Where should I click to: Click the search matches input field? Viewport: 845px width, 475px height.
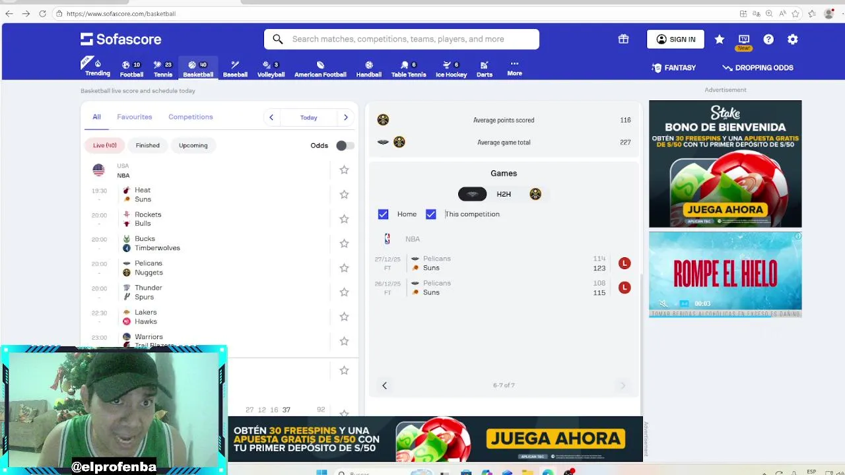[401, 39]
